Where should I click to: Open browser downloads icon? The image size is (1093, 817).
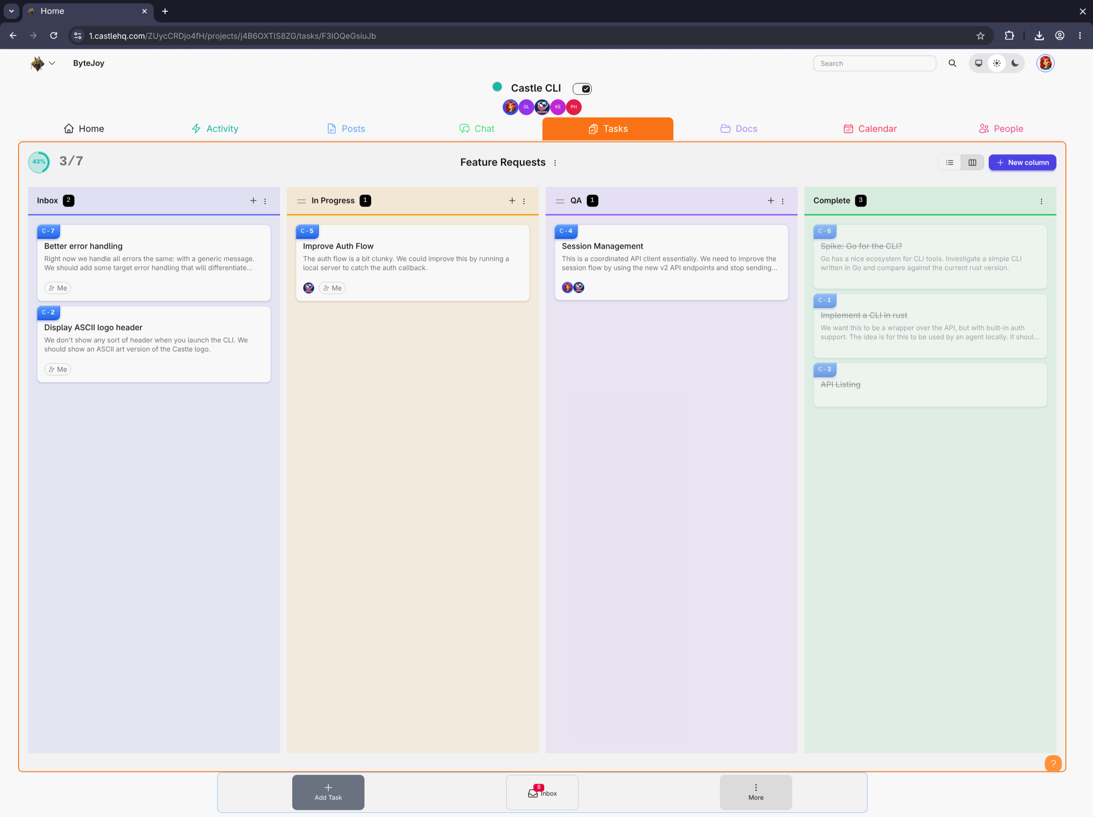(1039, 36)
